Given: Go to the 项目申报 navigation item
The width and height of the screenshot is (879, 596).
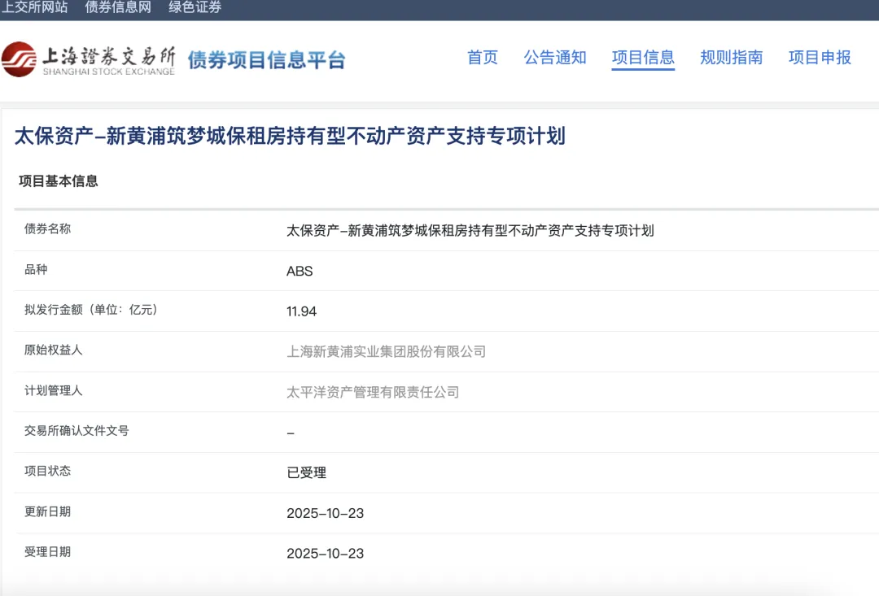Looking at the screenshot, I should click(x=820, y=58).
